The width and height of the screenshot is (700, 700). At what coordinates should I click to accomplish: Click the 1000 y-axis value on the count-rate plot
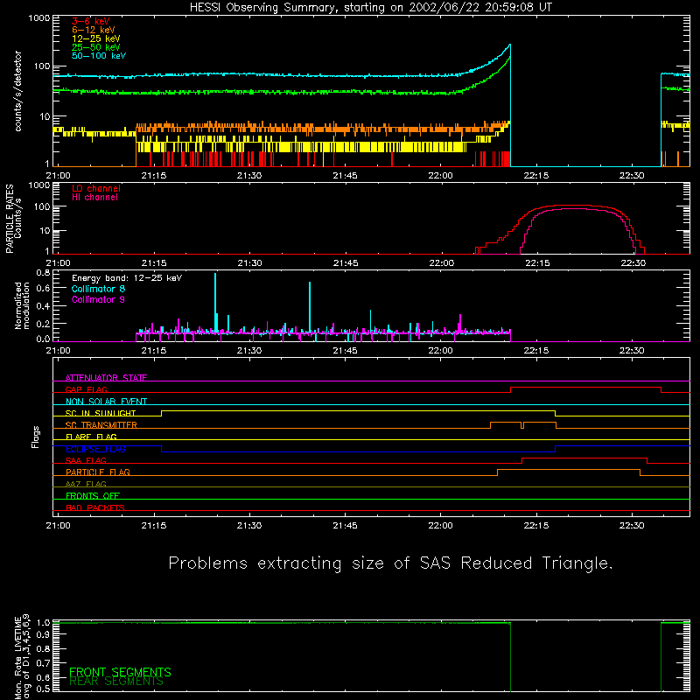(x=38, y=18)
